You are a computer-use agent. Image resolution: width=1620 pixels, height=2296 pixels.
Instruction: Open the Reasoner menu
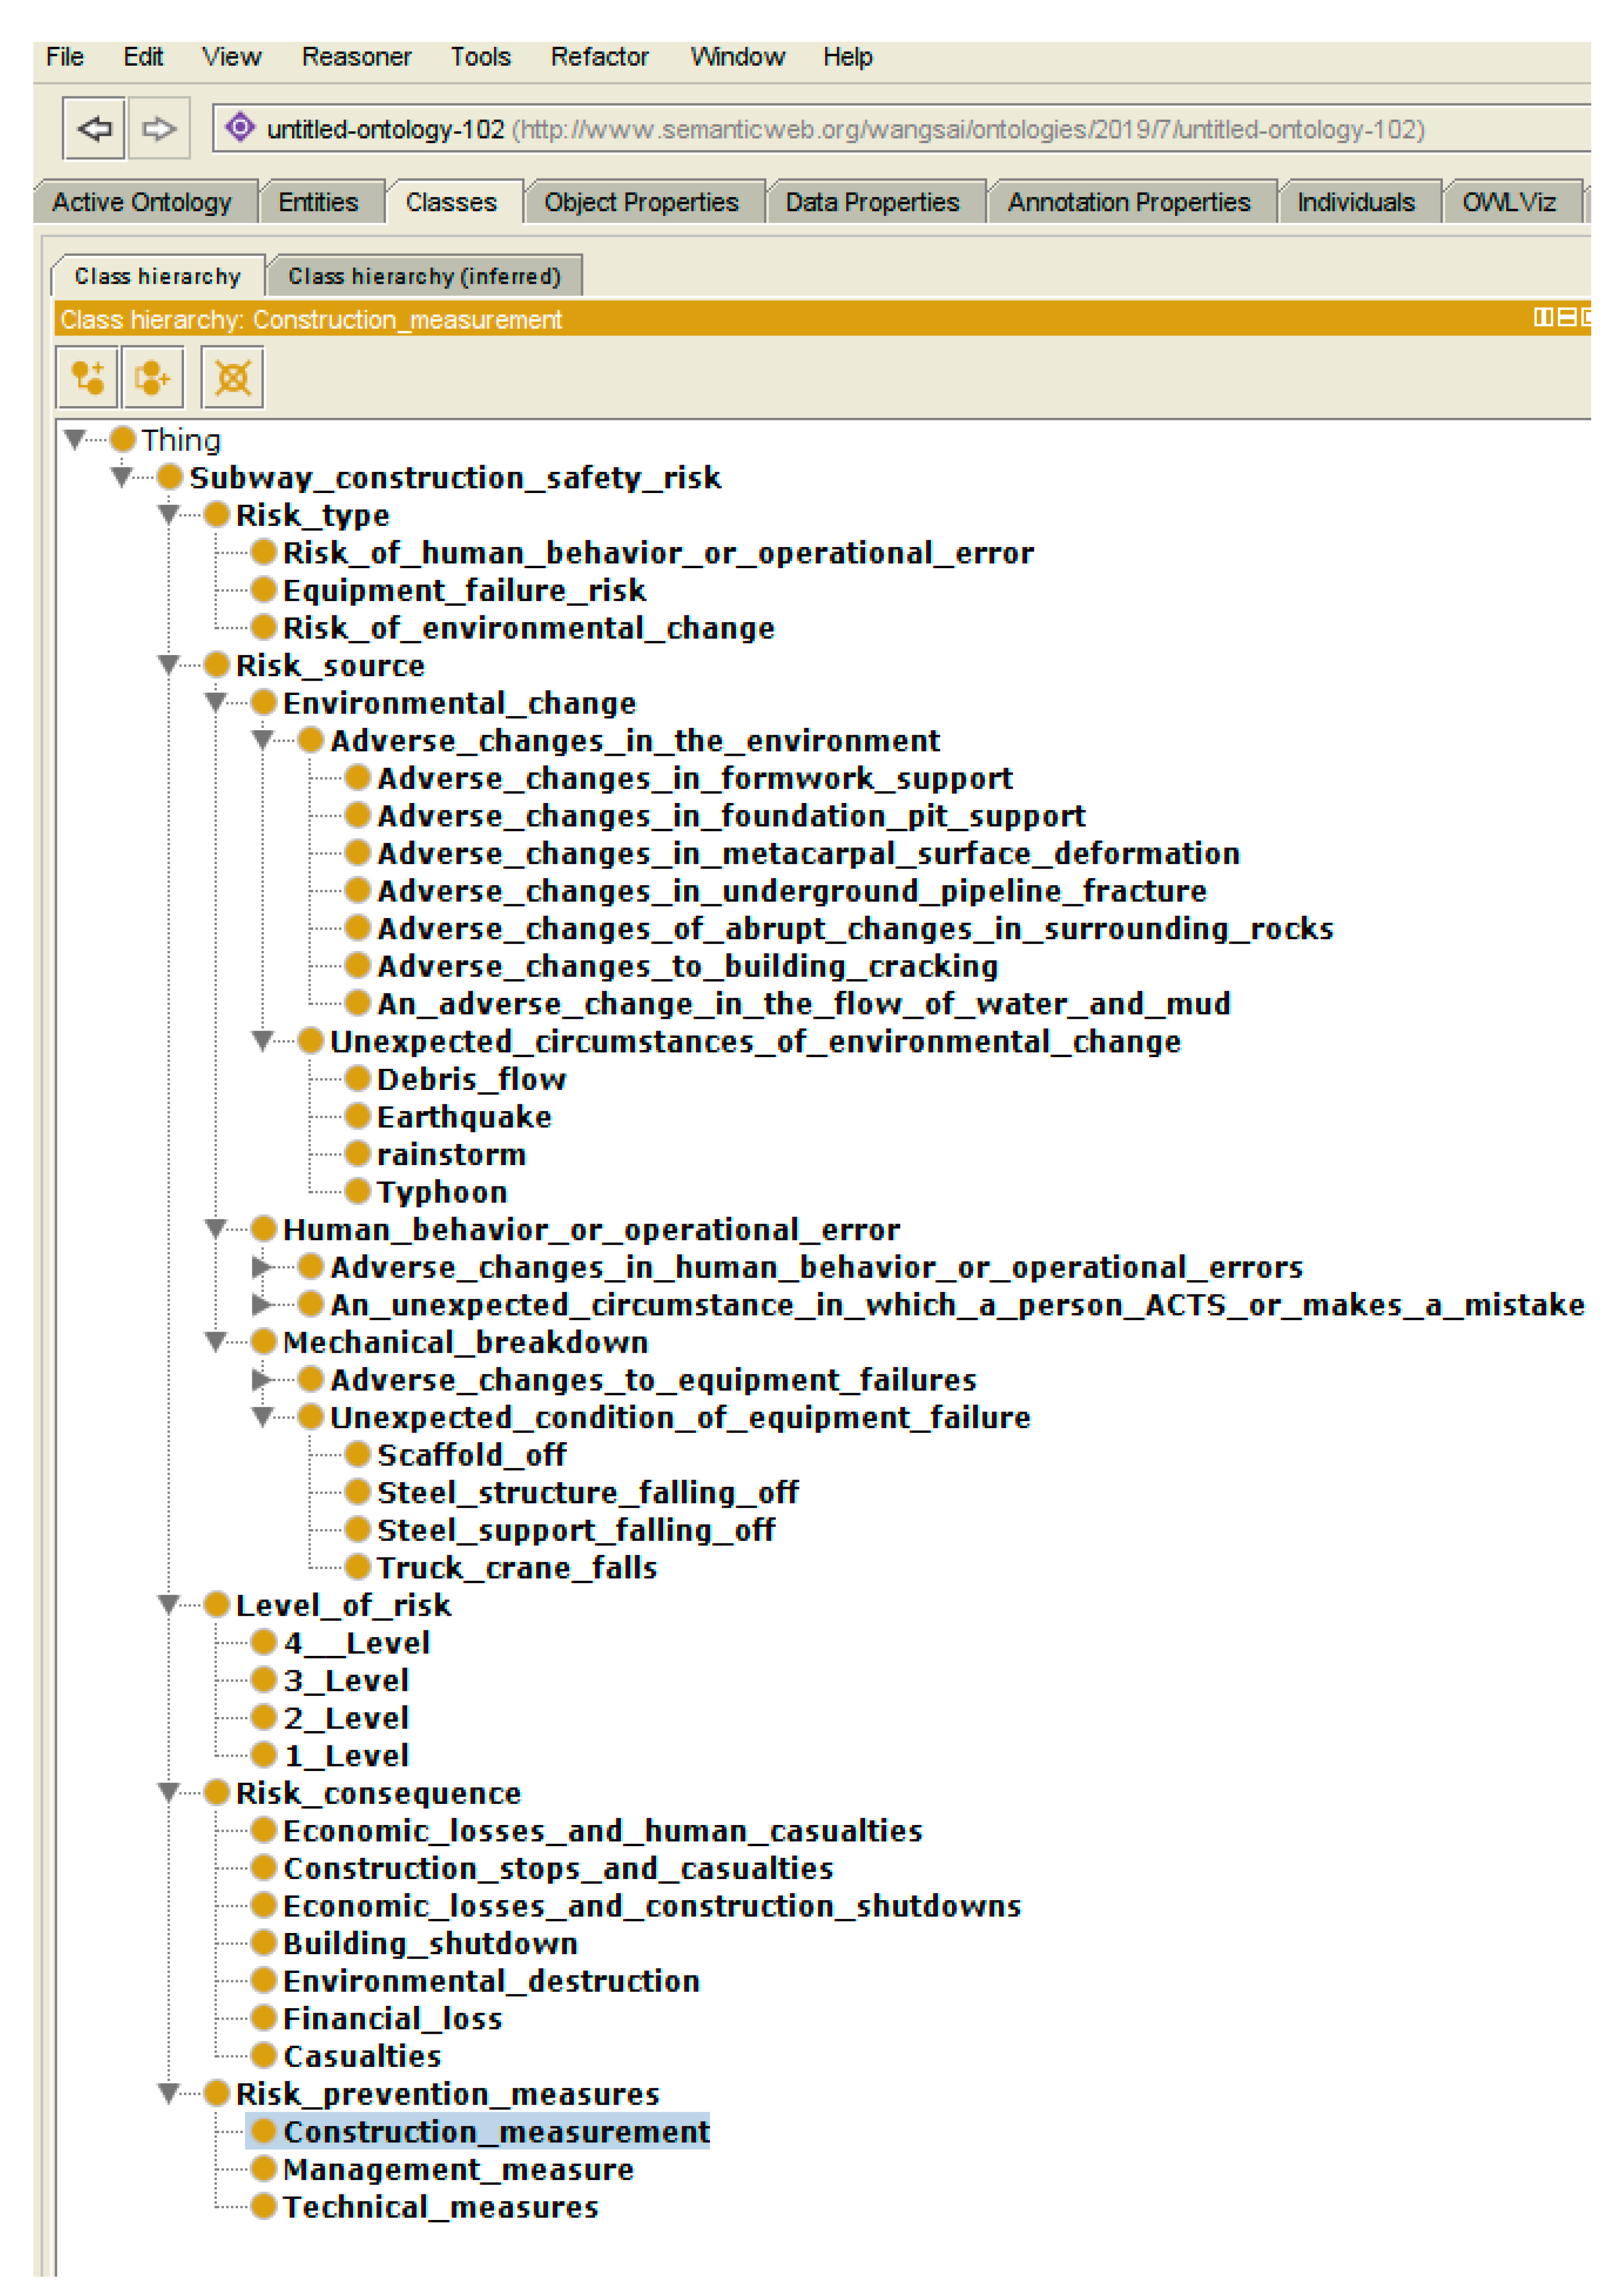356,57
